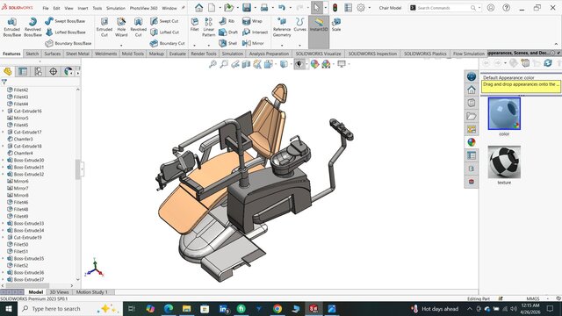This screenshot has width=562, height=316.
Task: Open the ConfigurationManager tab
Action: pos(38,71)
